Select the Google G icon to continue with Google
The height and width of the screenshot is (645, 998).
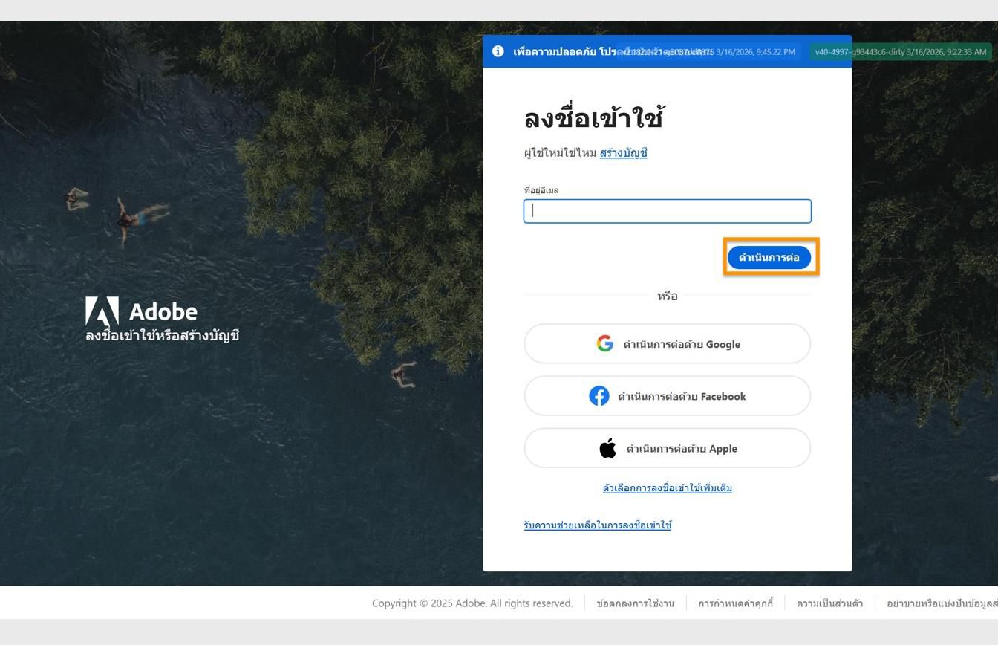[x=604, y=343]
